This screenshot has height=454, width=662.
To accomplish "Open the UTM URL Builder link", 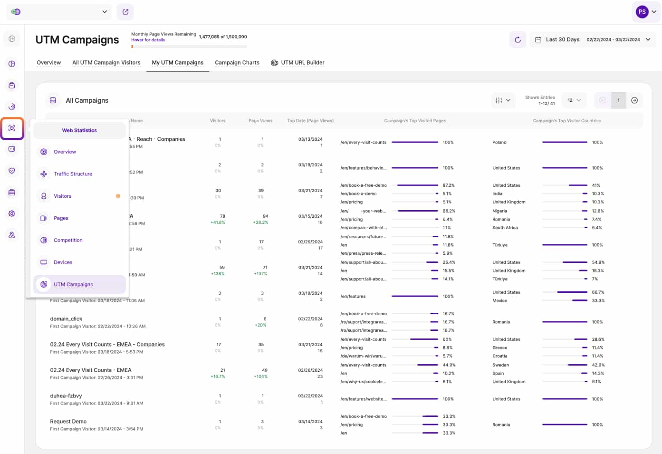I will 302,63.
